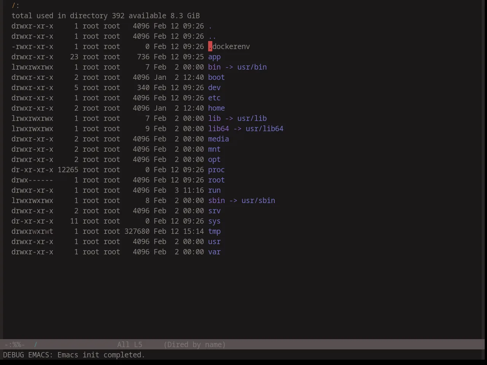Click the single-dot current directory entry

point(210,26)
